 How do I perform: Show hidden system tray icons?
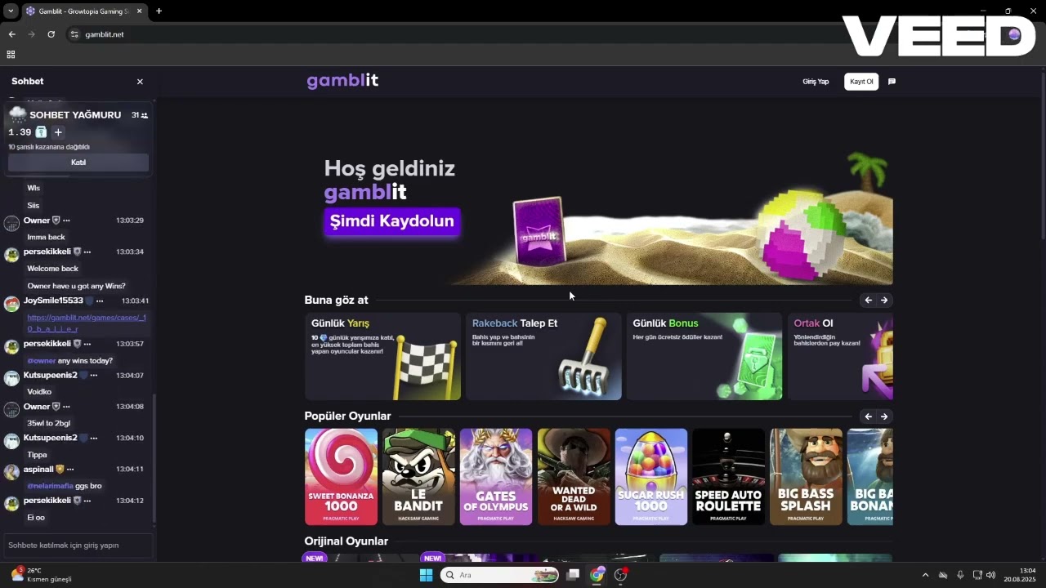[925, 575]
